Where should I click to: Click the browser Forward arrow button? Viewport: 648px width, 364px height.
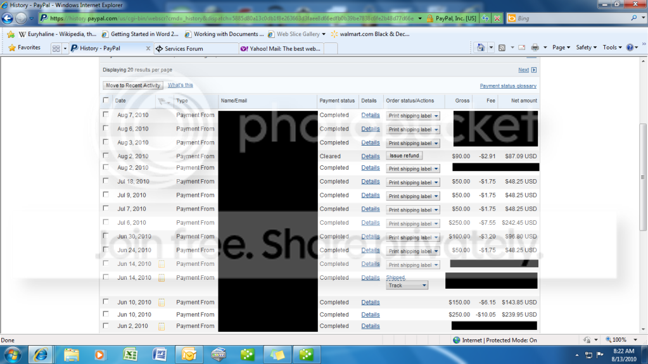click(21, 18)
